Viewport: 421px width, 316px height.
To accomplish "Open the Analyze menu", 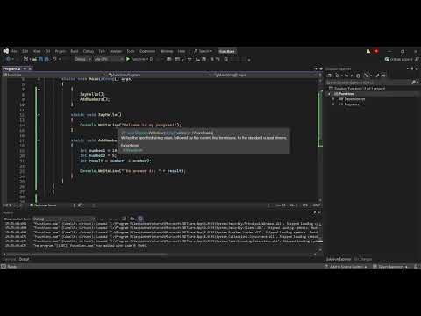I will pyautogui.click(x=116, y=51).
